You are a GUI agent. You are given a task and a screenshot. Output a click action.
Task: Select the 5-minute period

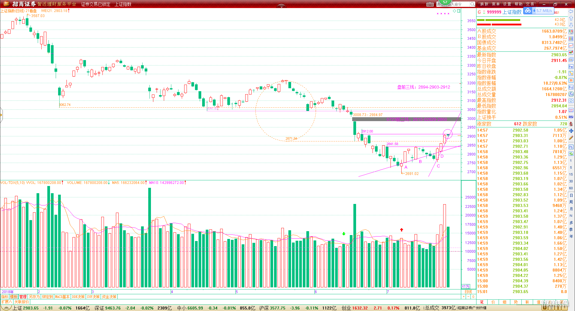571,167
